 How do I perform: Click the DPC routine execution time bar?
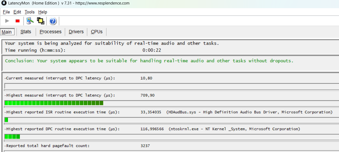click(12, 136)
